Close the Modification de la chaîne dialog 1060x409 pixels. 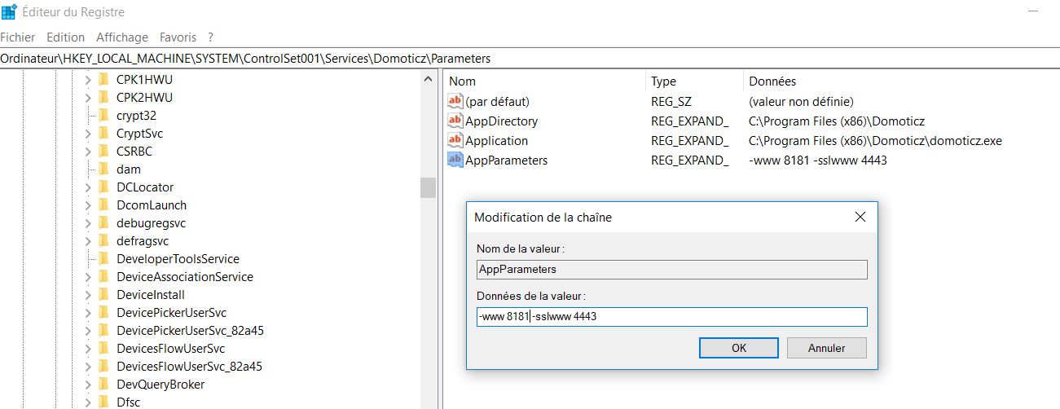pos(860,218)
